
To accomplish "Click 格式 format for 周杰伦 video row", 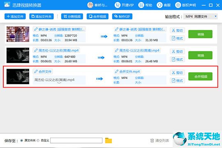I will pyautogui.click(x=177, y=59).
